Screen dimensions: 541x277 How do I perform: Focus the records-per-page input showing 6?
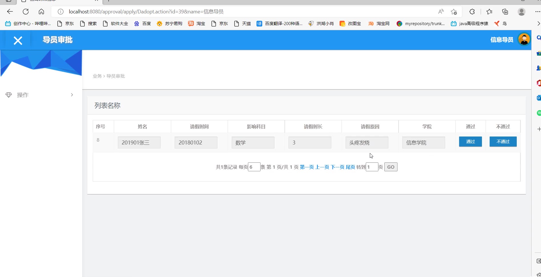click(x=254, y=167)
